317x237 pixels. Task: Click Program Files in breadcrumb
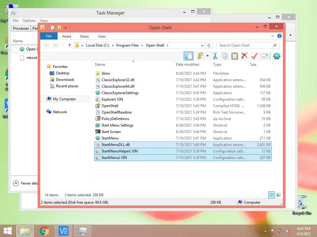[x=127, y=46]
